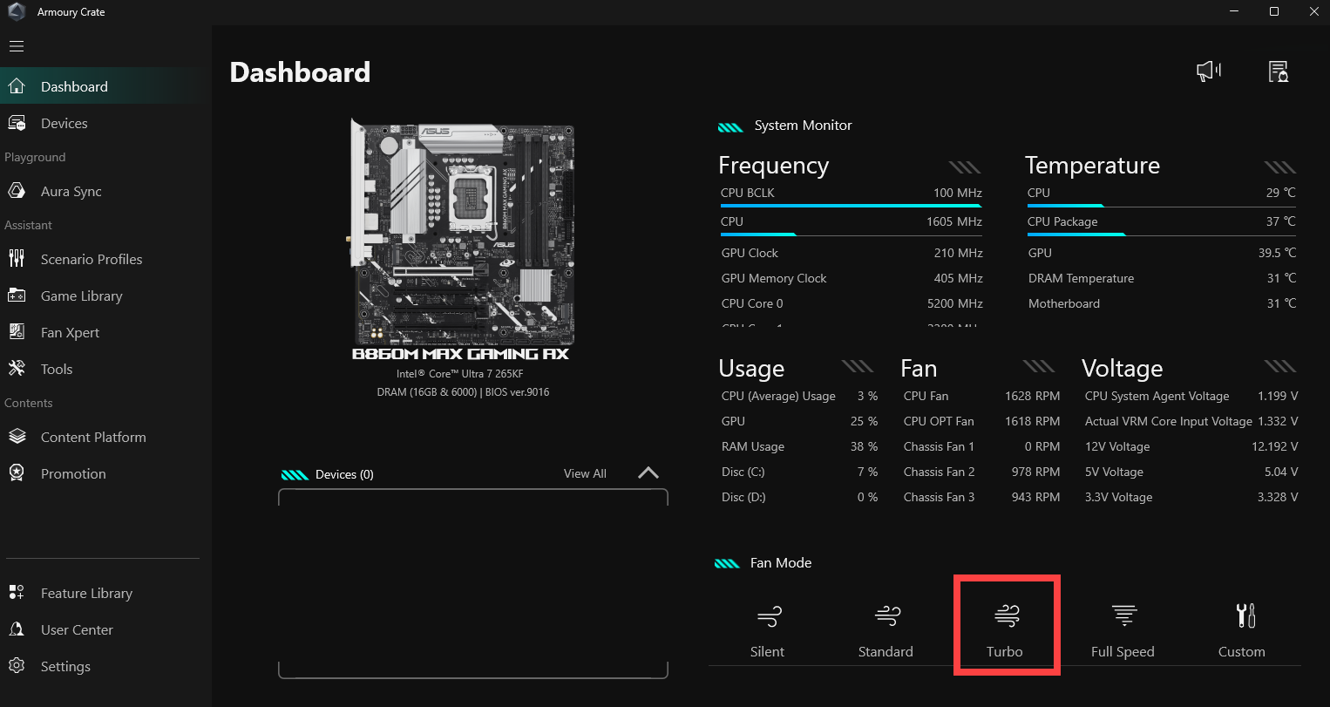Click the Settings gear icon
1330x707 pixels.
17,666
